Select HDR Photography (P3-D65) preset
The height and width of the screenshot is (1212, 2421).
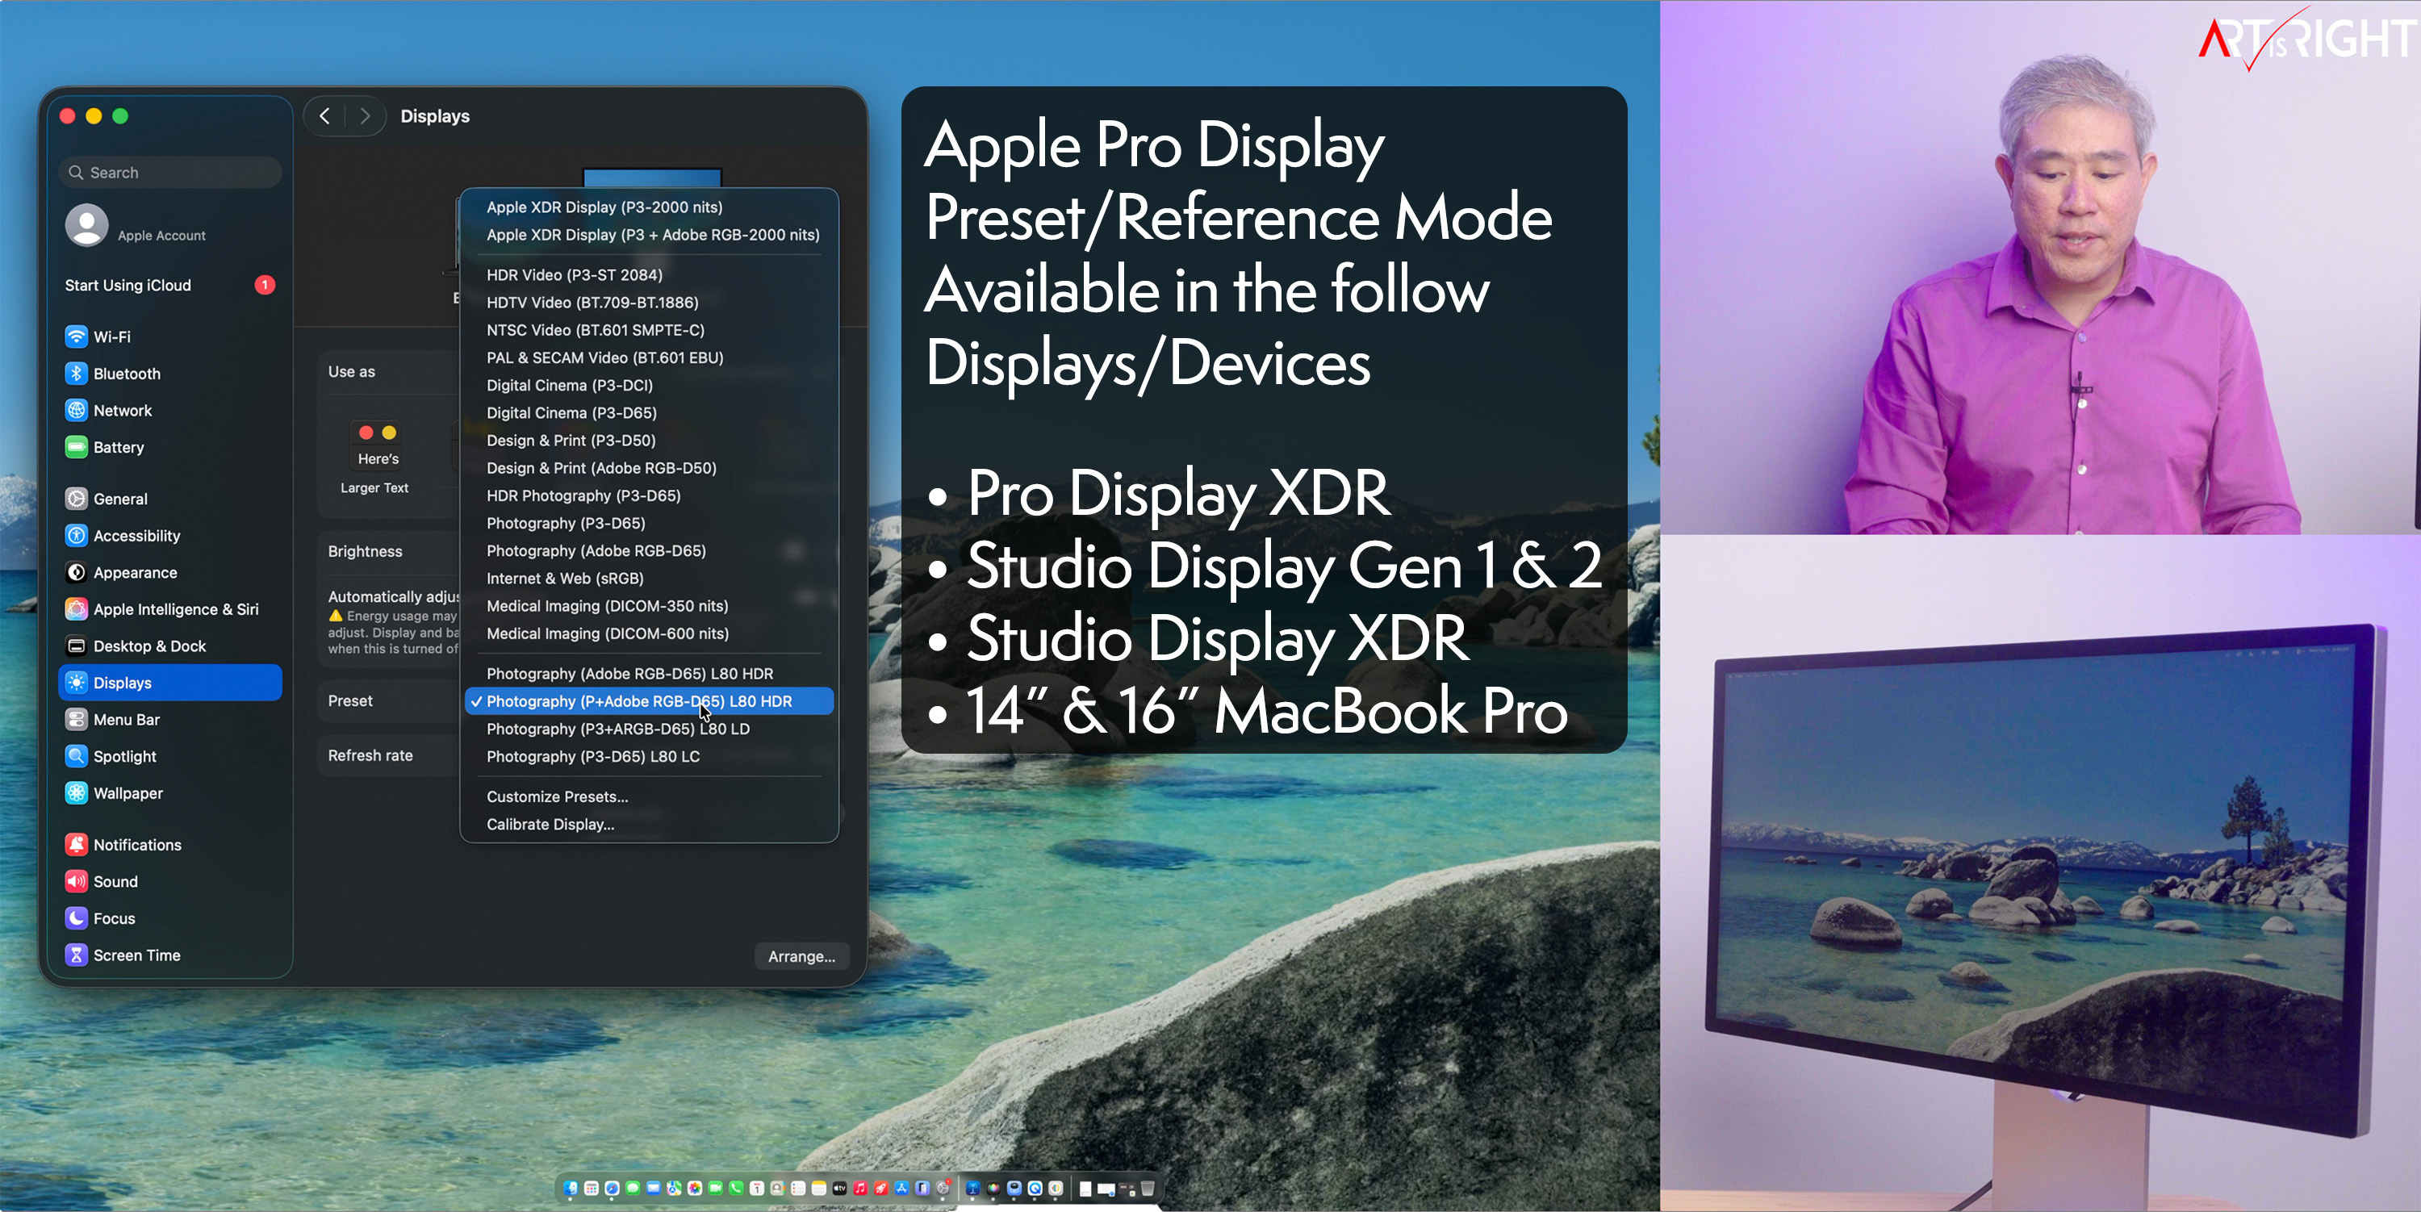click(649, 495)
